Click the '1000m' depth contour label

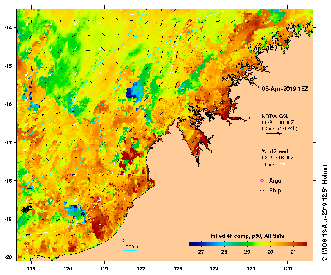(x=131, y=247)
